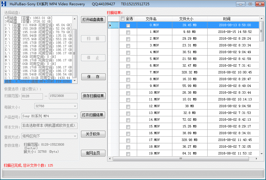Select the 5.MOV file name cell

point(154,59)
